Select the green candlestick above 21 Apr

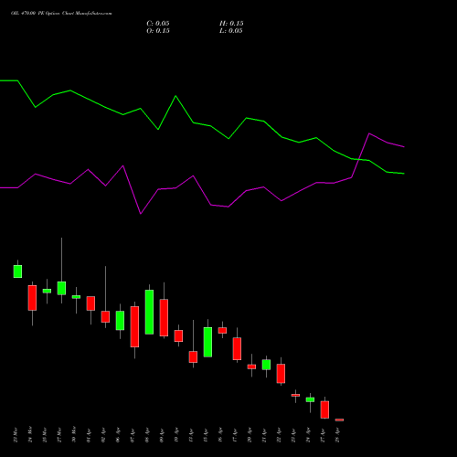click(266, 365)
